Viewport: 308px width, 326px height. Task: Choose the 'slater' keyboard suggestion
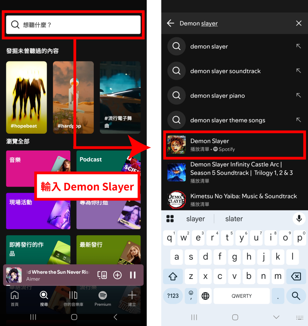234,219
